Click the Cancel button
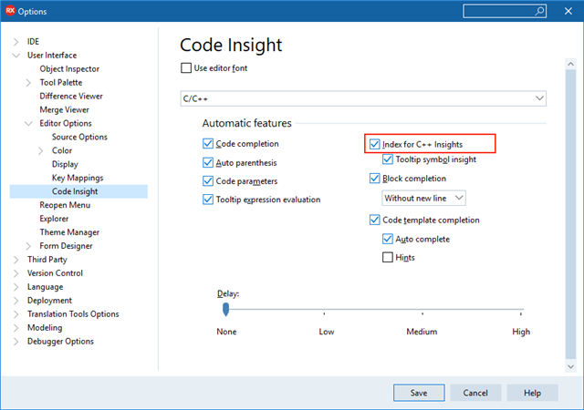The height and width of the screenshot is (410, 584). click(x=475, y=393)
